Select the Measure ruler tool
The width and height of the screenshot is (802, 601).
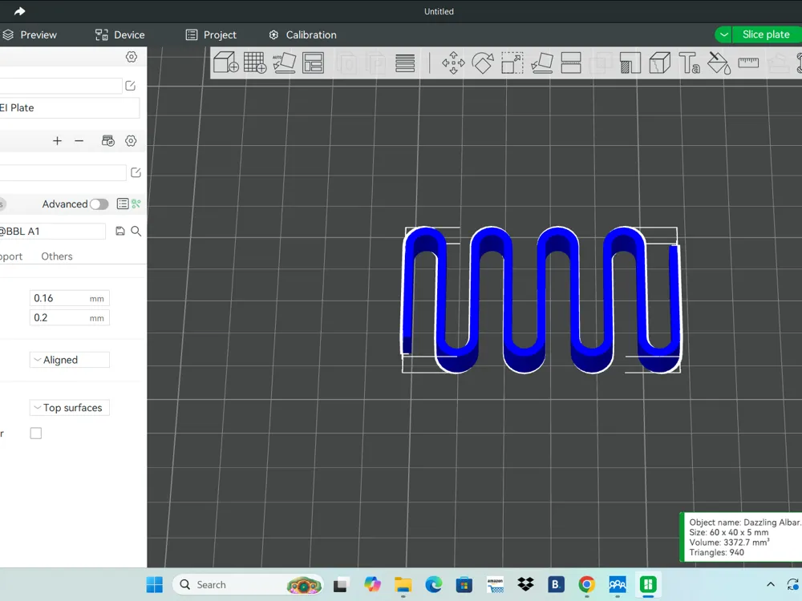(x=748, y=63)
